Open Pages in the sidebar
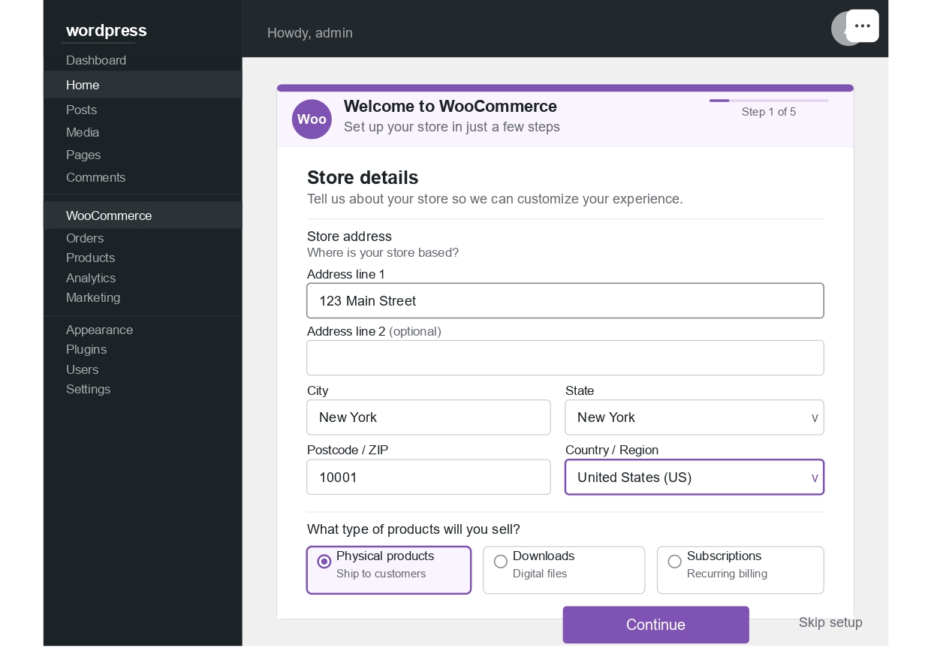 click(x=83, y=155)
